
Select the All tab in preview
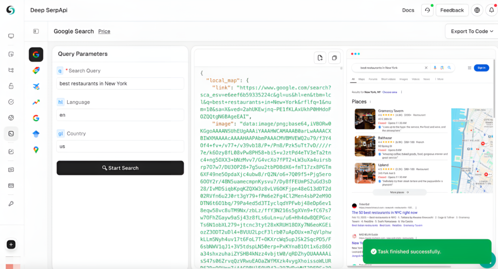pyautogui.click(x=353, y=79)
